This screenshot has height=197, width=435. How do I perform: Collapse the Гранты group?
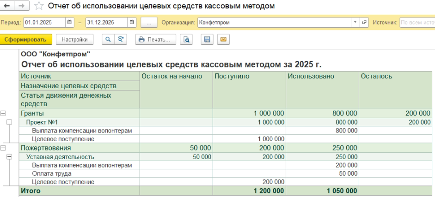tap(3, 113)
